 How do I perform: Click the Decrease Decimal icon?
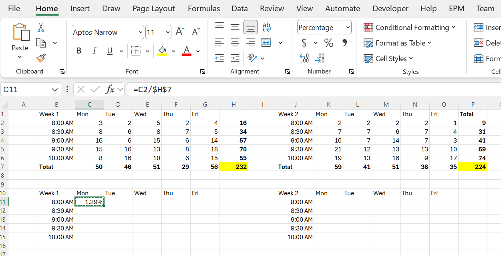pyautogui.click(x=320, y=58)
